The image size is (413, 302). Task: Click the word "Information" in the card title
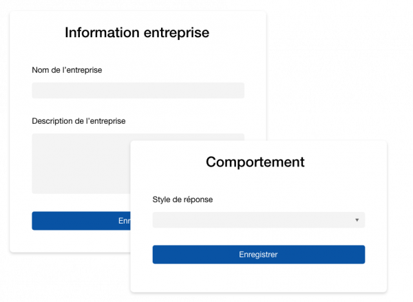pyautogui.click(x=103, y=32)
